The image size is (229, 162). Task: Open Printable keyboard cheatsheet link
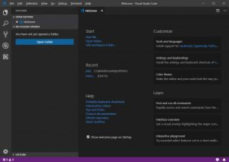point(105,102)
